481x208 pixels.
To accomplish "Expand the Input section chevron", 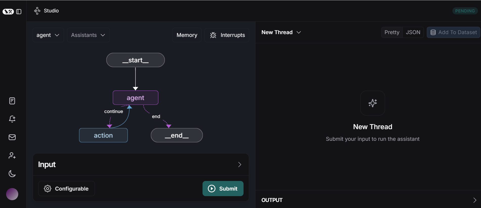I will [x=239, y=165].
